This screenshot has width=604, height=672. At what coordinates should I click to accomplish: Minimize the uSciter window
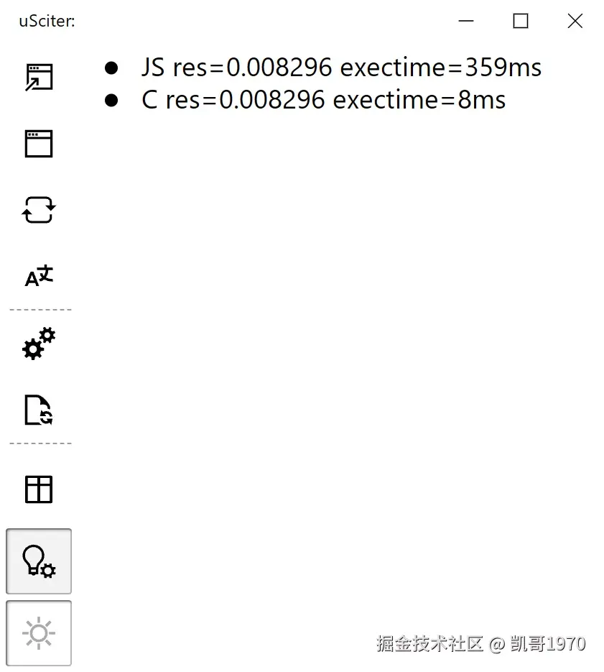[465, 22]
